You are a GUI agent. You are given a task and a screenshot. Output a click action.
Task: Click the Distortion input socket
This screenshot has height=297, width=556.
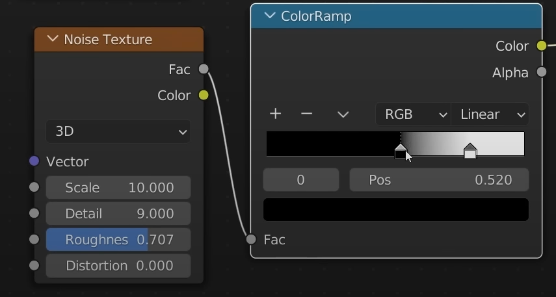point(34,265)
